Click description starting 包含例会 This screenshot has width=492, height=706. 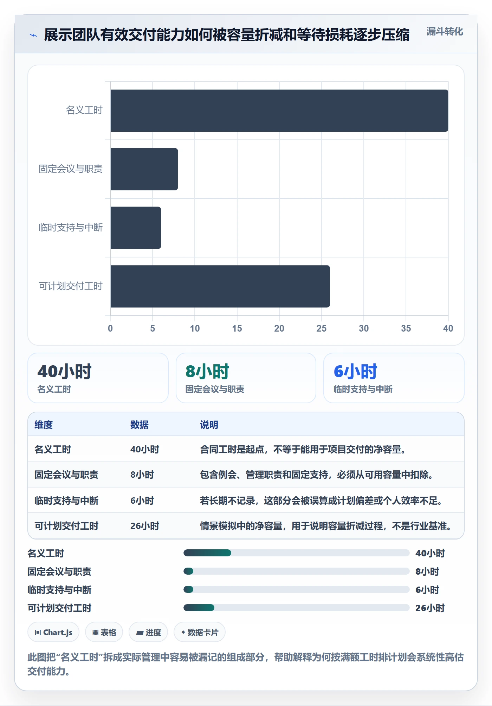(x=316, y=475)
